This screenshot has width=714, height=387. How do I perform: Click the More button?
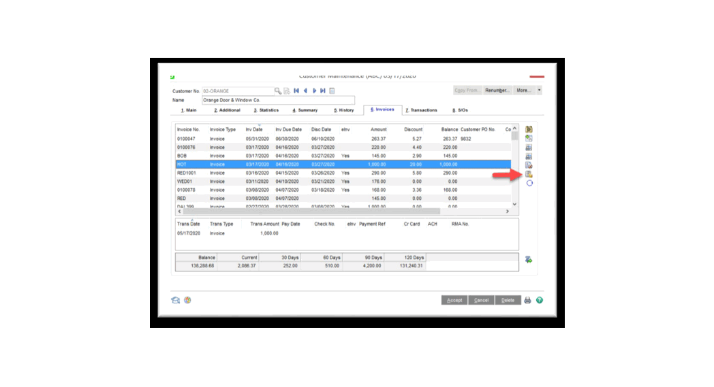(524, 90)
